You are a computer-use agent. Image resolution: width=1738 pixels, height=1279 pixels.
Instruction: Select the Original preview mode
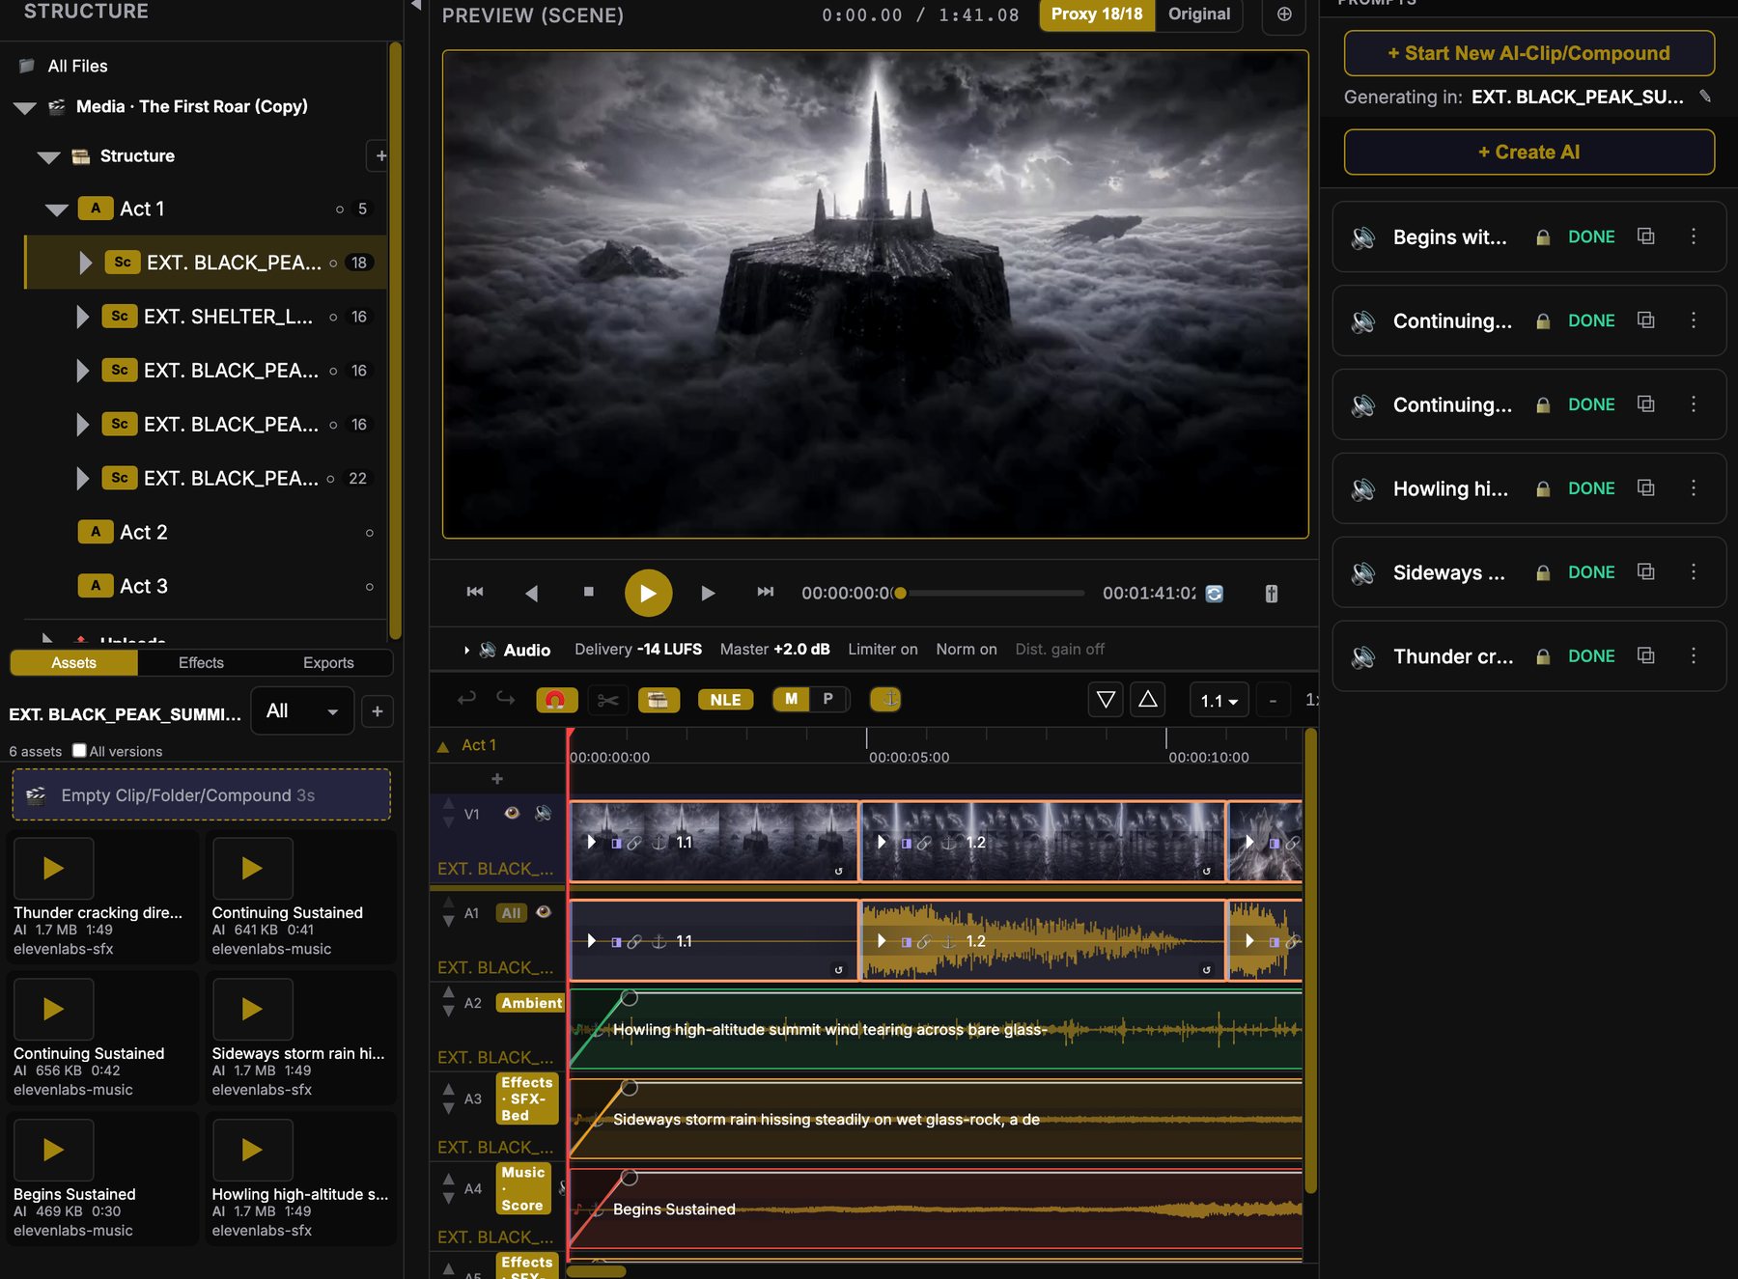tap(1198, 14)
